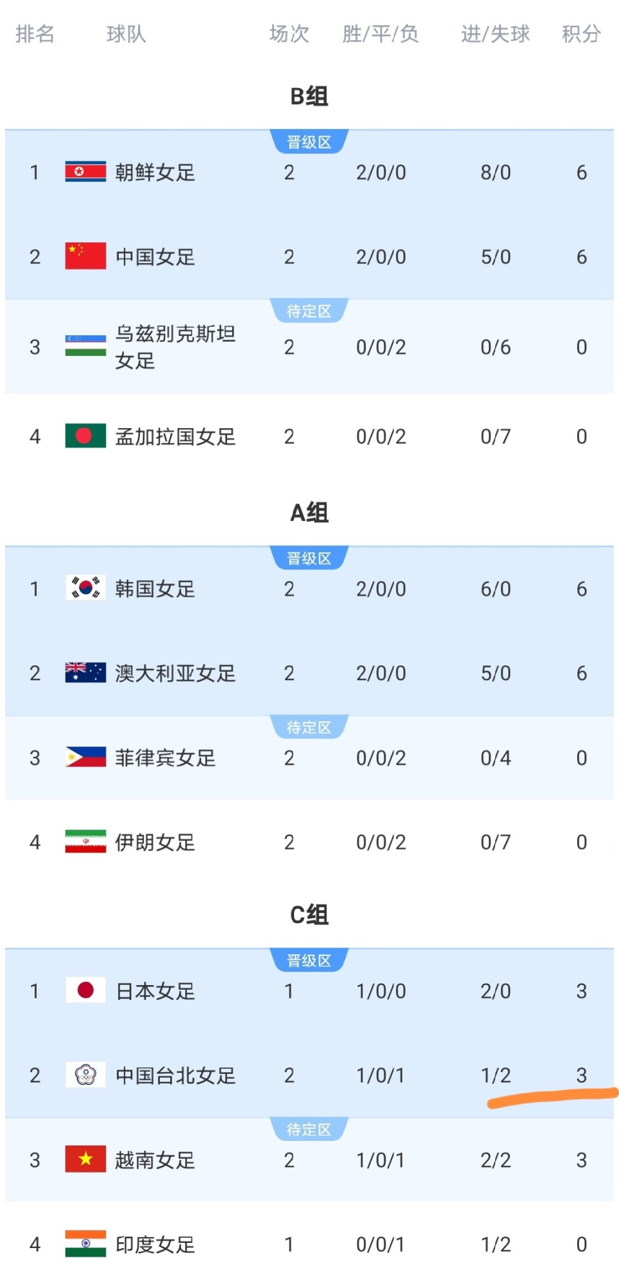
Task: Click the Philippines flag icon
Action: tap(85, 757)
